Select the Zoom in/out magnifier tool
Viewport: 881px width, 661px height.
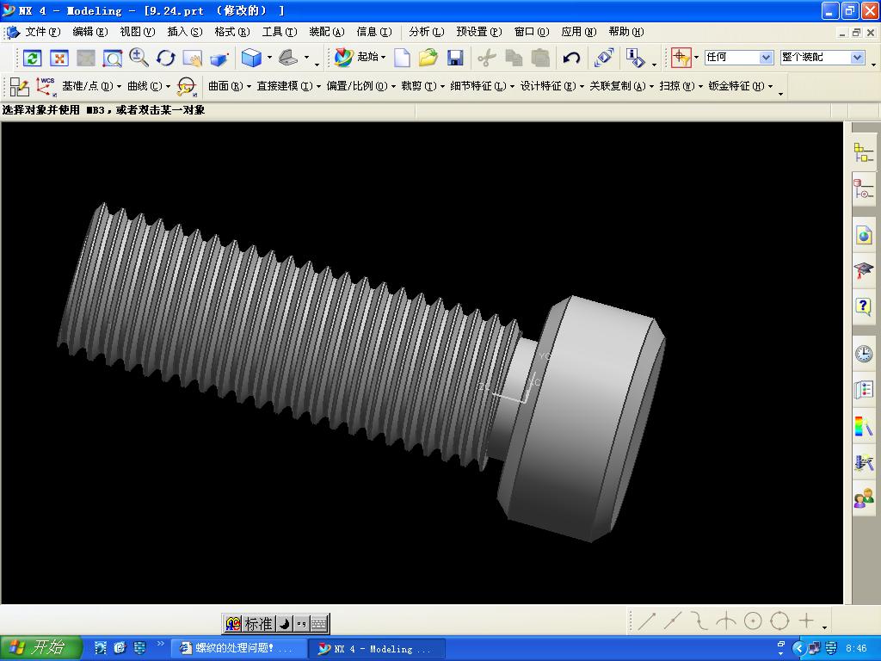click(x=139, y=58)
